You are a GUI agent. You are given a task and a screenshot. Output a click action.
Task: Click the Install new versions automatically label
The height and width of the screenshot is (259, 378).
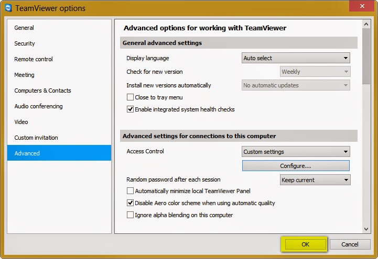[x=169, y=85]
